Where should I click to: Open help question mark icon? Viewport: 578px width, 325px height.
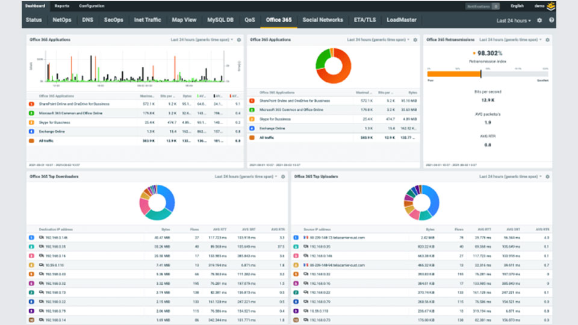point(551,20)
